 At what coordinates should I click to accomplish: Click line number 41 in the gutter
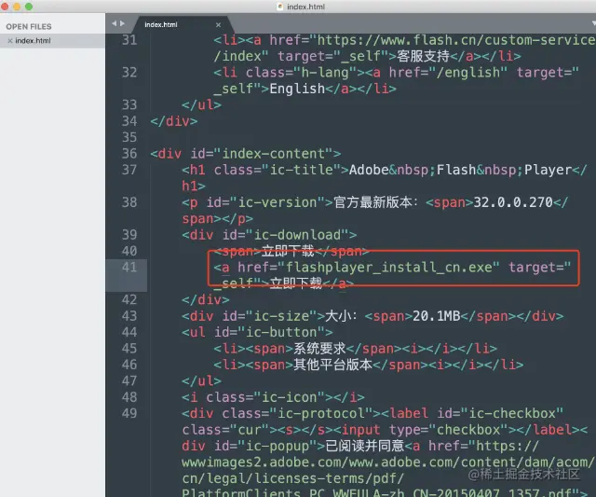129,267
